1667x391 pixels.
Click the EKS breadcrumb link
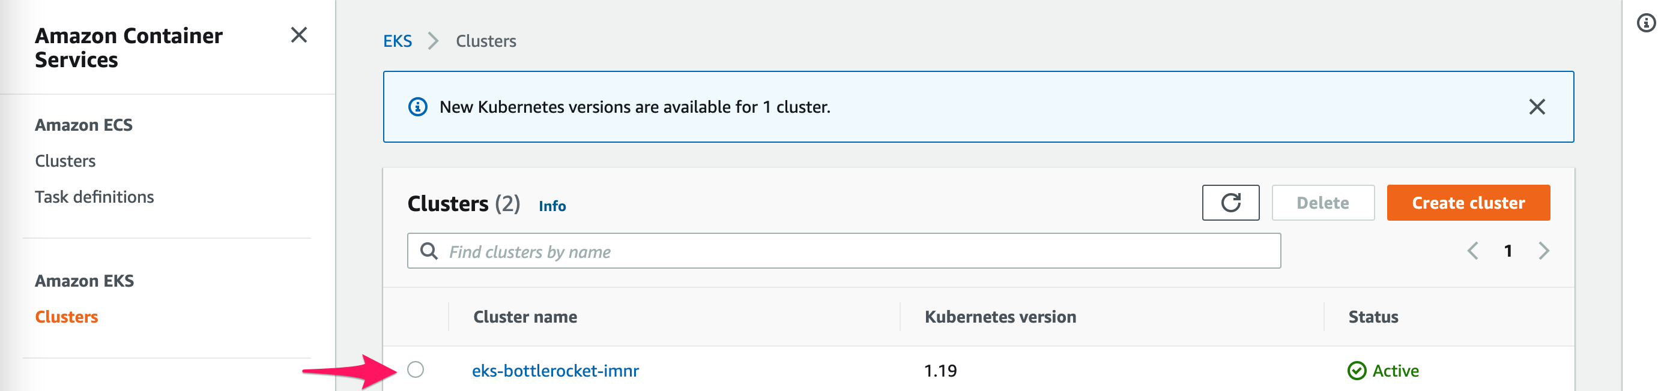(x=398, y=41)
